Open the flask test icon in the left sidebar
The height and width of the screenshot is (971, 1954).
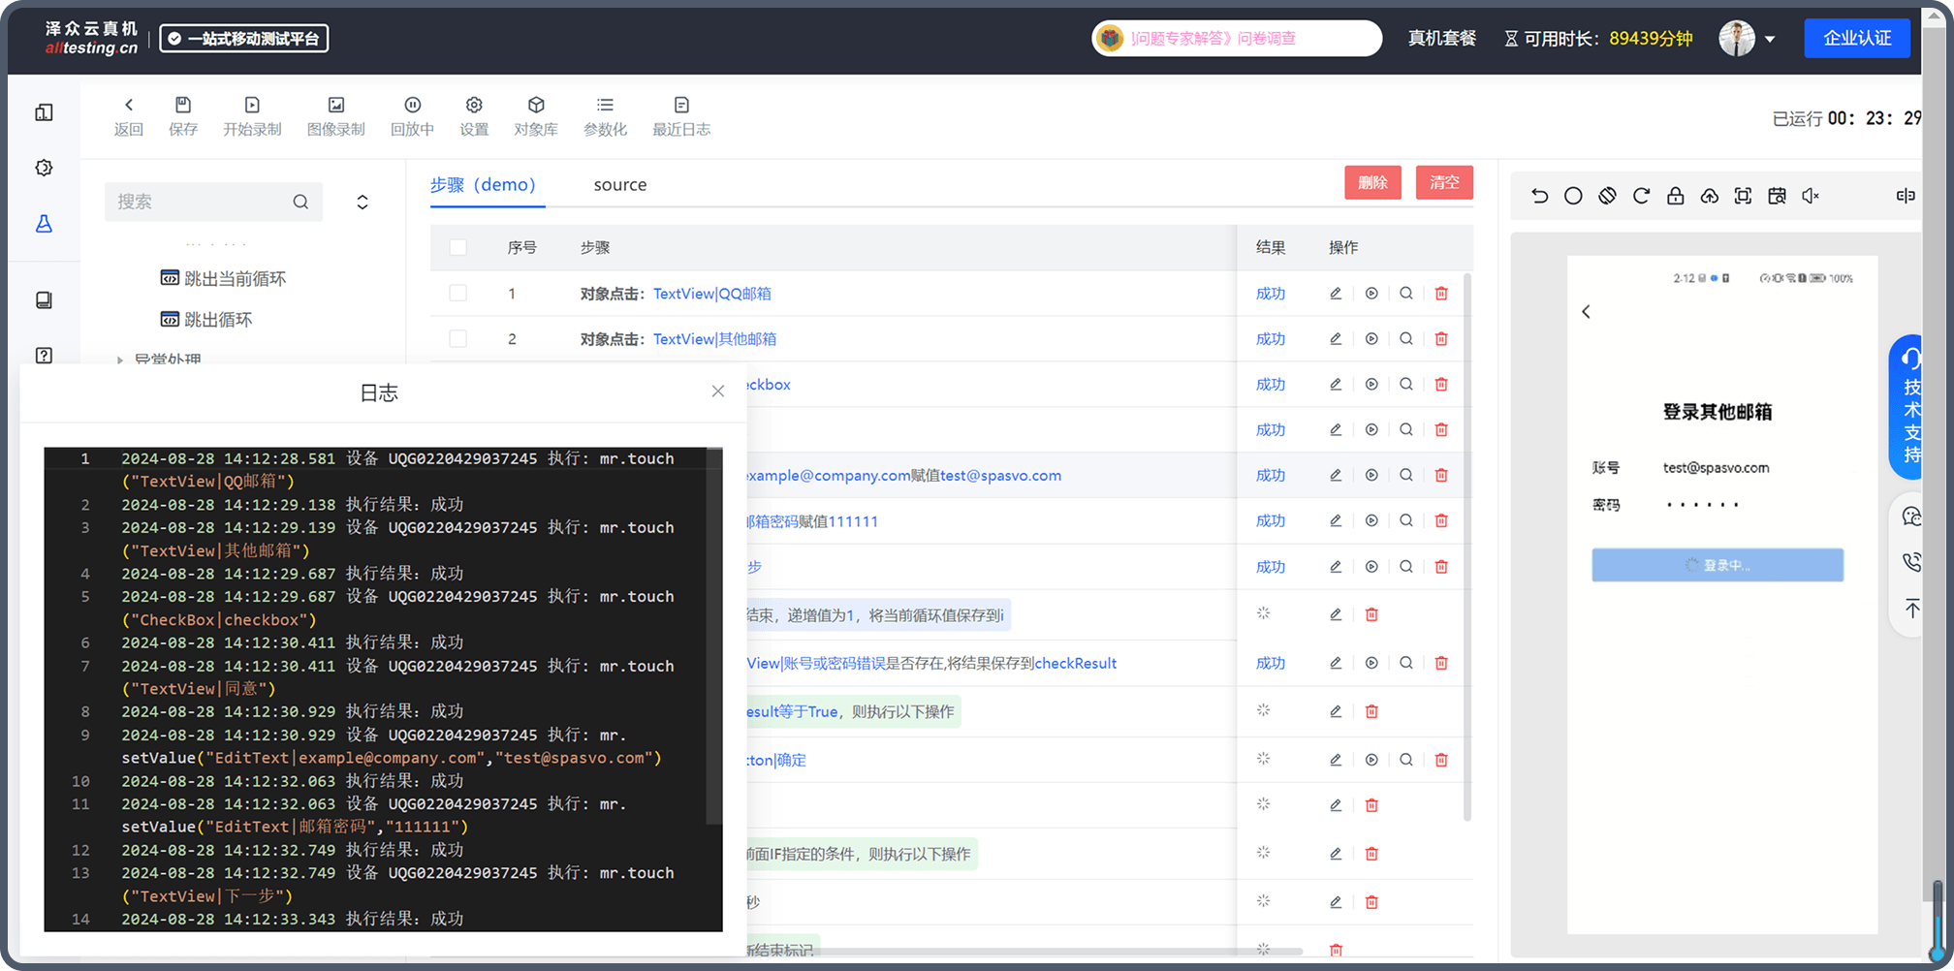click(x=44, y=224)
